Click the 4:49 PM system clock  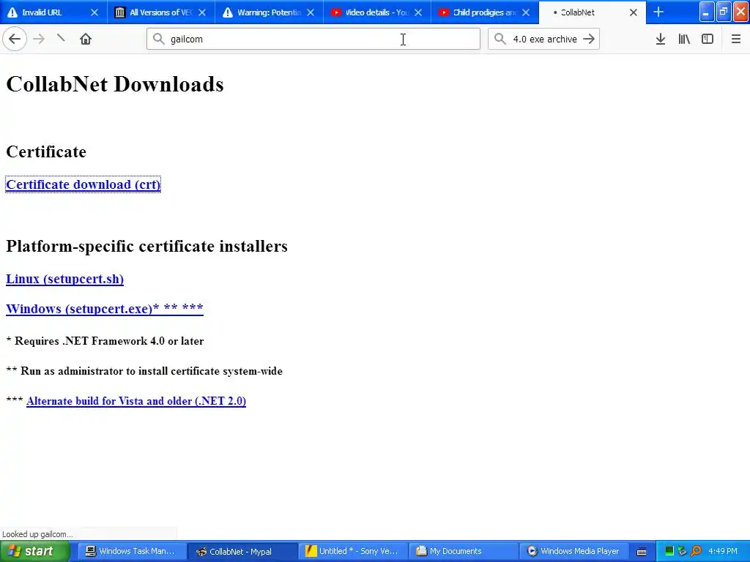point(723,551)
